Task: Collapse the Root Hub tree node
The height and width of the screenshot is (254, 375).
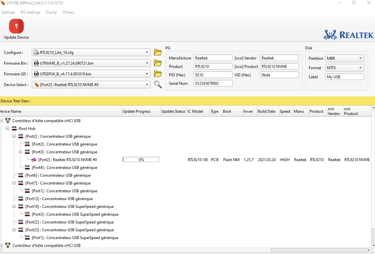Action: coord(7,128)
